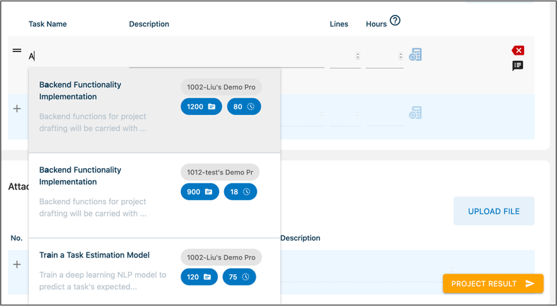Click the Hours help question mark icon
The height and width of the screenshot is (306, 557).
click(395, 21)
